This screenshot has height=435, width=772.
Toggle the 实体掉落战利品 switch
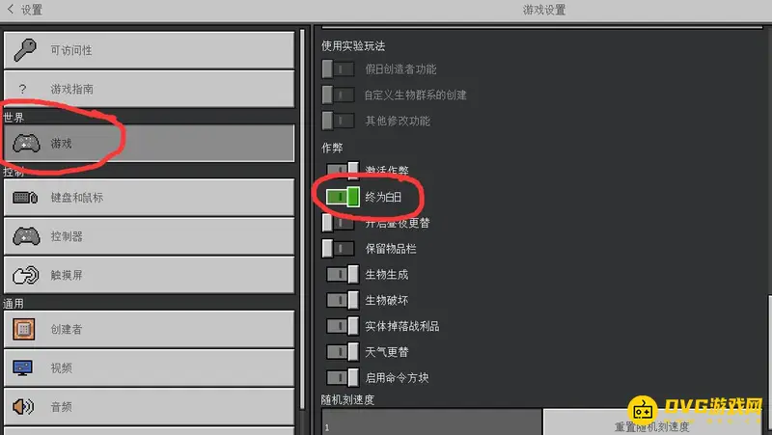pyautogui.click(x=343, y=326)
